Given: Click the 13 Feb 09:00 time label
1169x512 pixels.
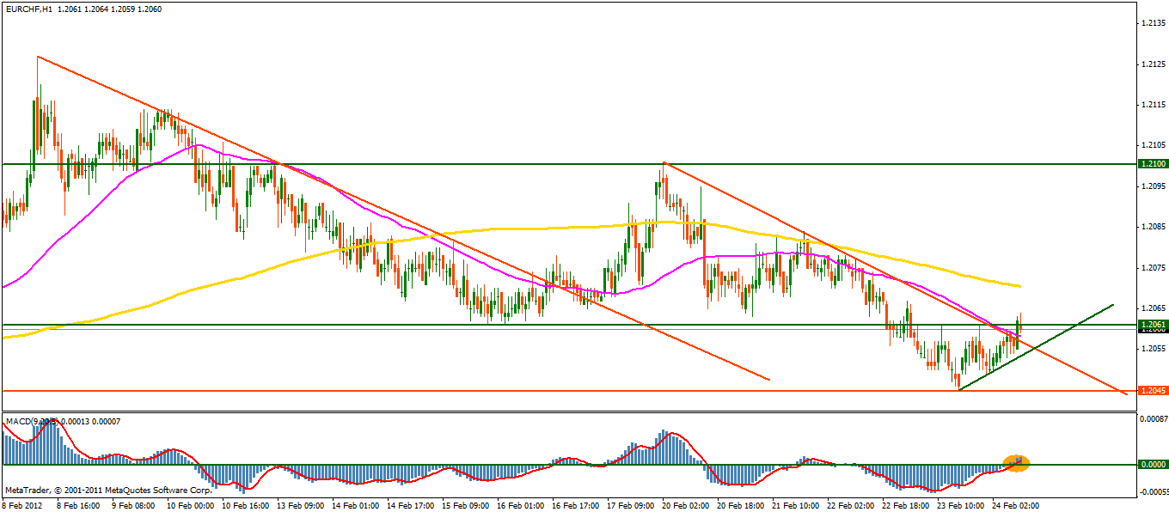Looking at the screenshot, I should tap(299, 506).
